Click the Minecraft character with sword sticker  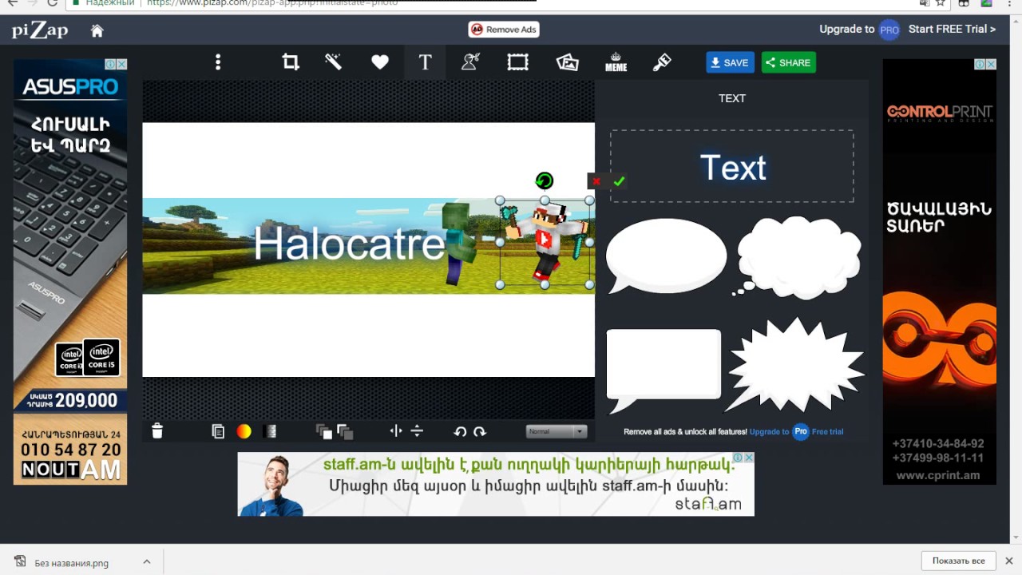[x=545, y=242]
